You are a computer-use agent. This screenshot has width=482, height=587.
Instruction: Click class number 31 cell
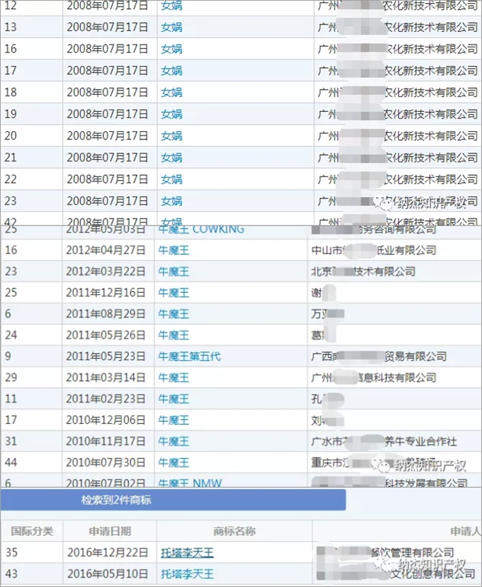[11, 442]
